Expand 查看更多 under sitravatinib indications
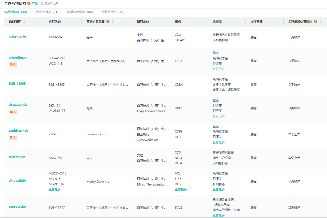The image size is (327, 218). point(219,189)
